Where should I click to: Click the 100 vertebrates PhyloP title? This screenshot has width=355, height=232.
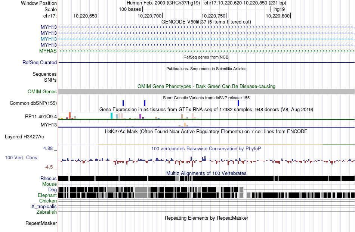[x=206, y=149]
